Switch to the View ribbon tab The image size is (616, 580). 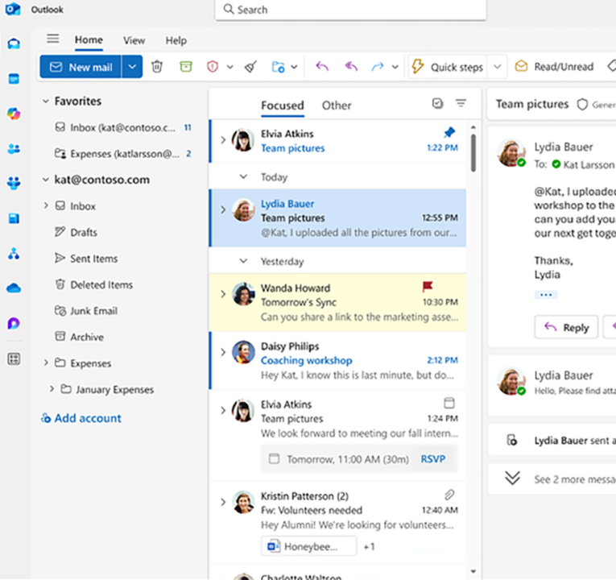click(134, 40)
